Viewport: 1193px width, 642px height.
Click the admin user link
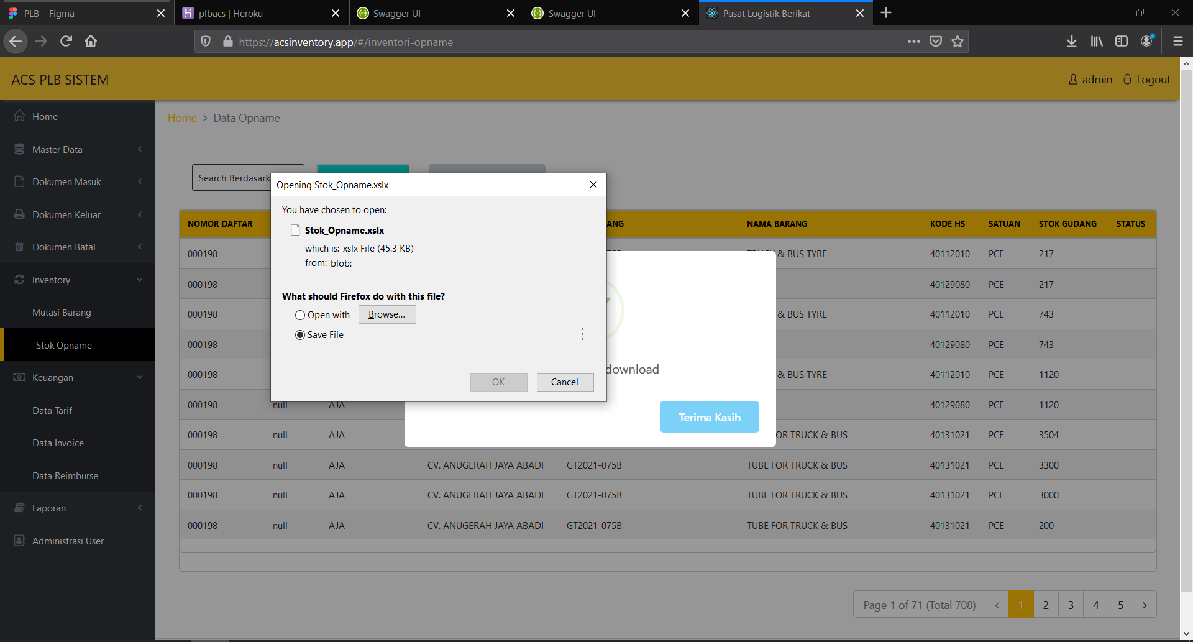tap(1090, 80)
